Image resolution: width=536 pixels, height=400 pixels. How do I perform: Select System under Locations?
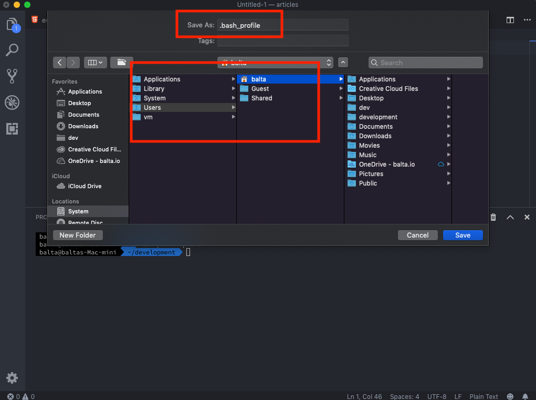88,211
